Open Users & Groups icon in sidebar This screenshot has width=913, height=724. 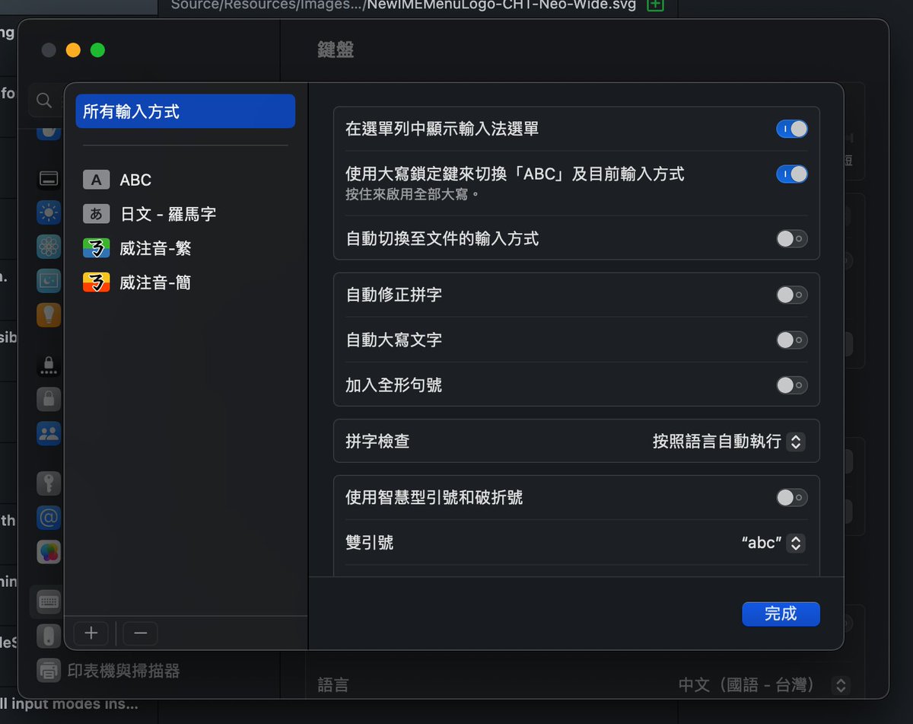[x=49, y=433]
